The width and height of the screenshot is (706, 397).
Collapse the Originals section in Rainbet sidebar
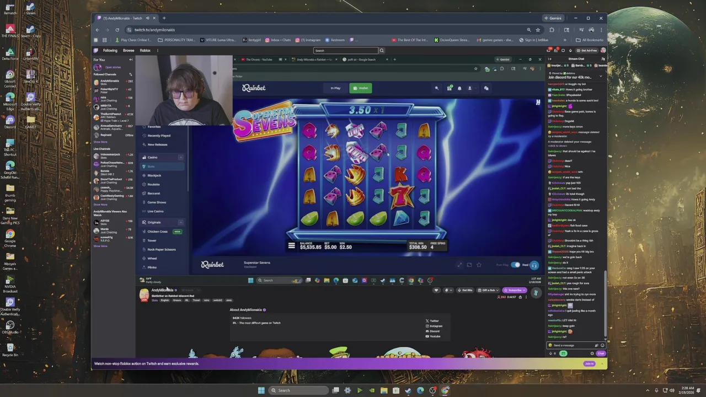tap(180, 222)
